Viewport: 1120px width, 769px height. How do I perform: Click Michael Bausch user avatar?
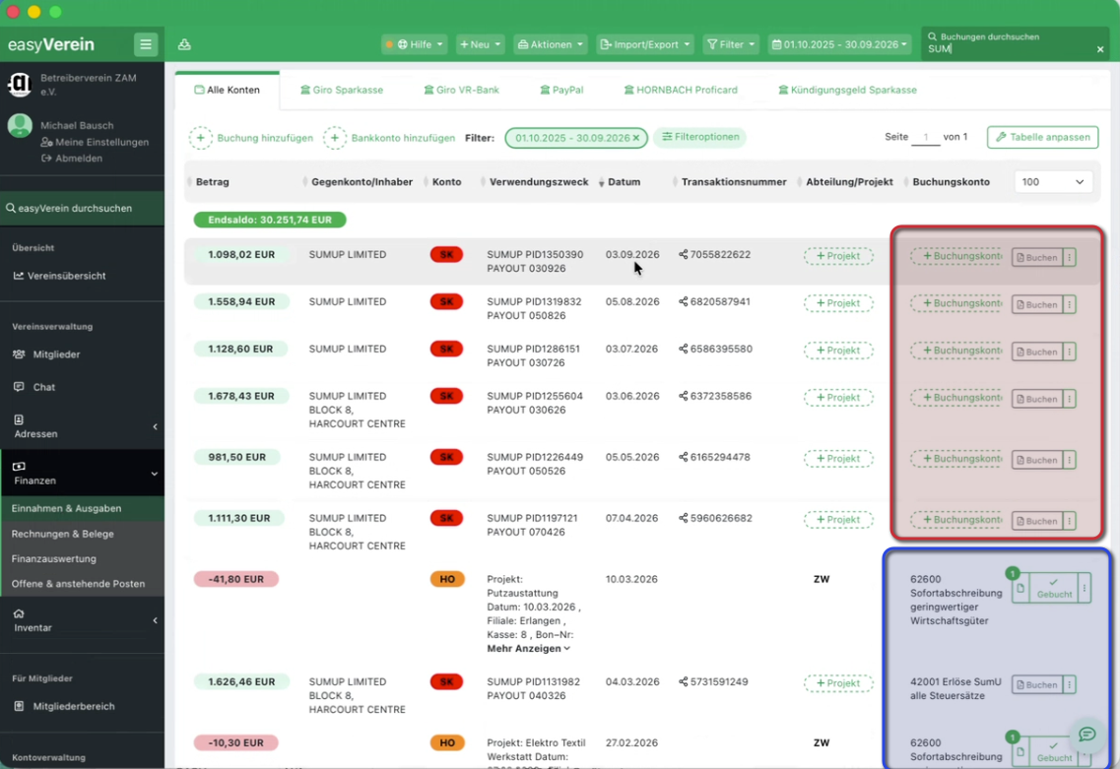point(20,126)
